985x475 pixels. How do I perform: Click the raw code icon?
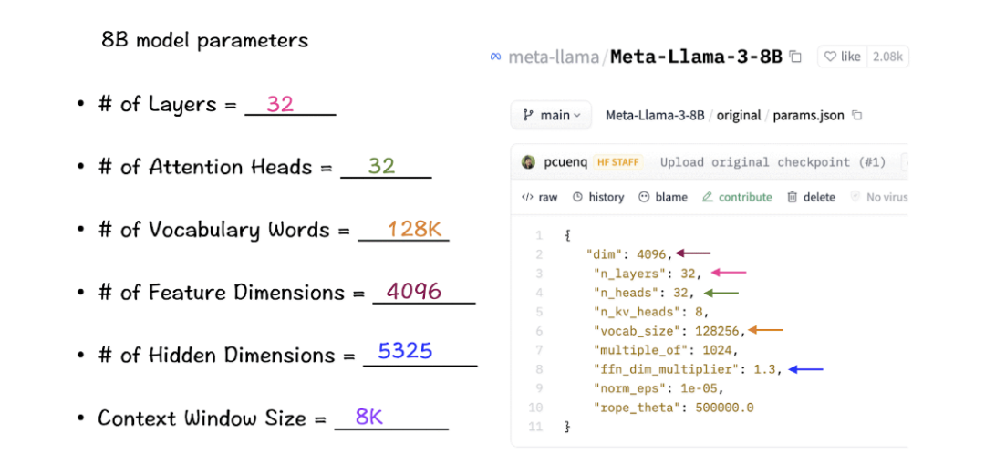527,197
